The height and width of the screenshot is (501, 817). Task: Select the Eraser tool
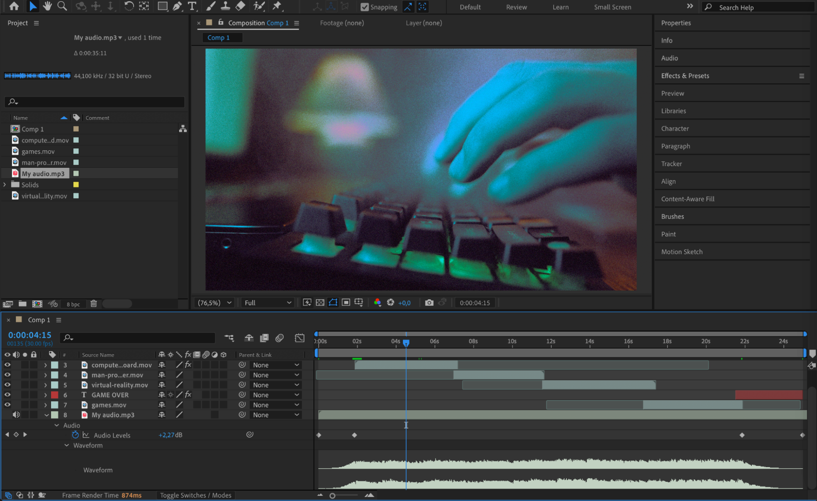(241, 6)
